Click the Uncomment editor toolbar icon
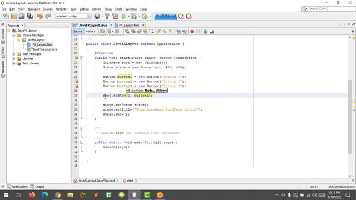356x200 pixels. (211, 32)
